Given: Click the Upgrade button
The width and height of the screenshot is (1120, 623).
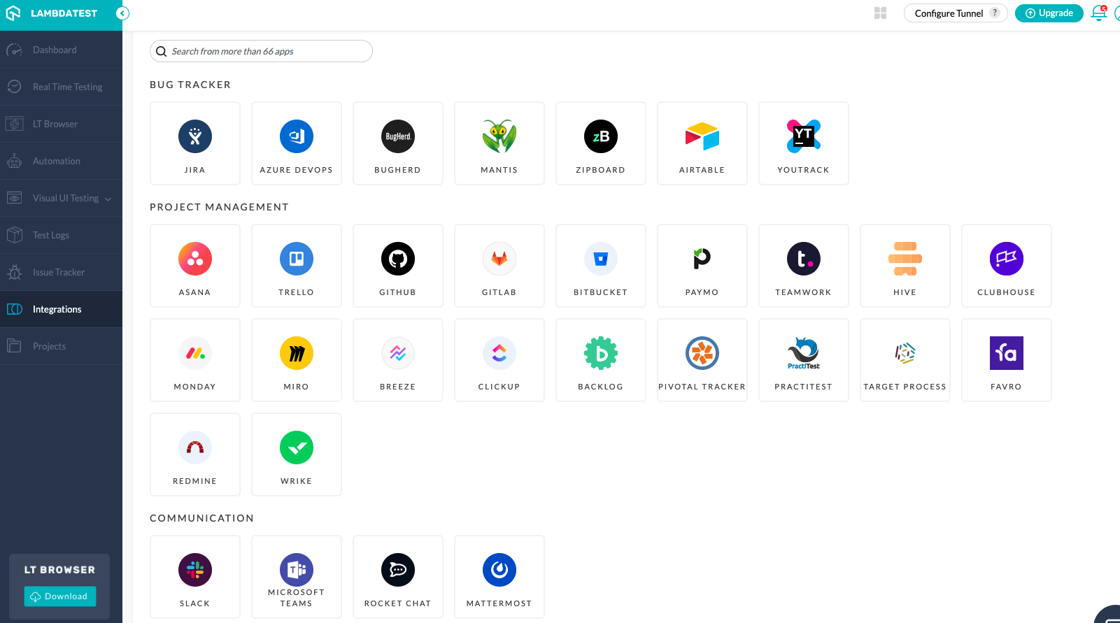Looking at the screenshot, I should [1049, 13].
